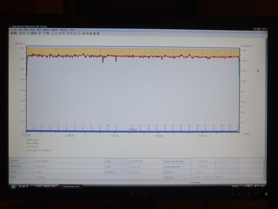
Task: Click the bright green round toolbar icon
Action: click(x=29, y=33)
